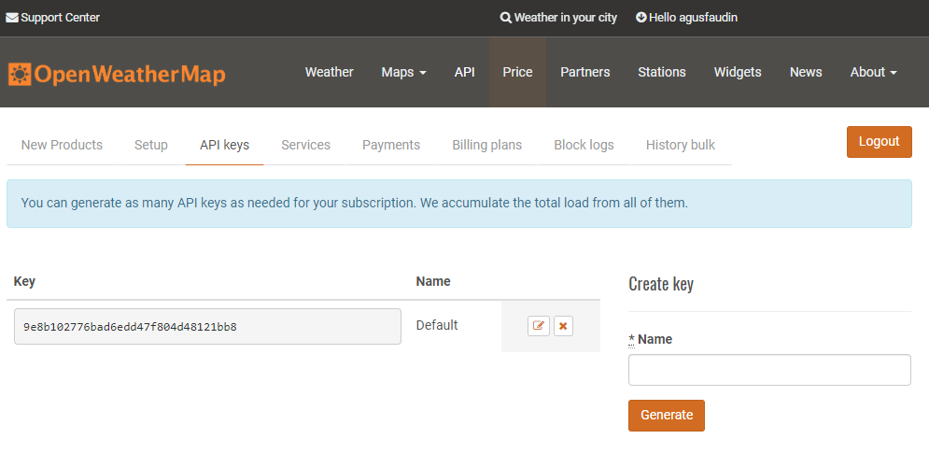Click the blue API keys info banner

(459, 204)
